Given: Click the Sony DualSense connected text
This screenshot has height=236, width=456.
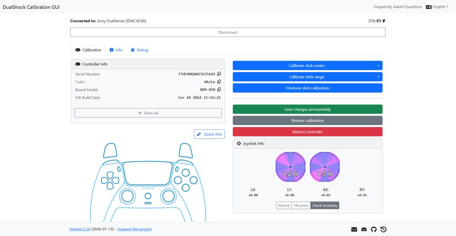Looking at the screenshot, I should pos(122,21).
